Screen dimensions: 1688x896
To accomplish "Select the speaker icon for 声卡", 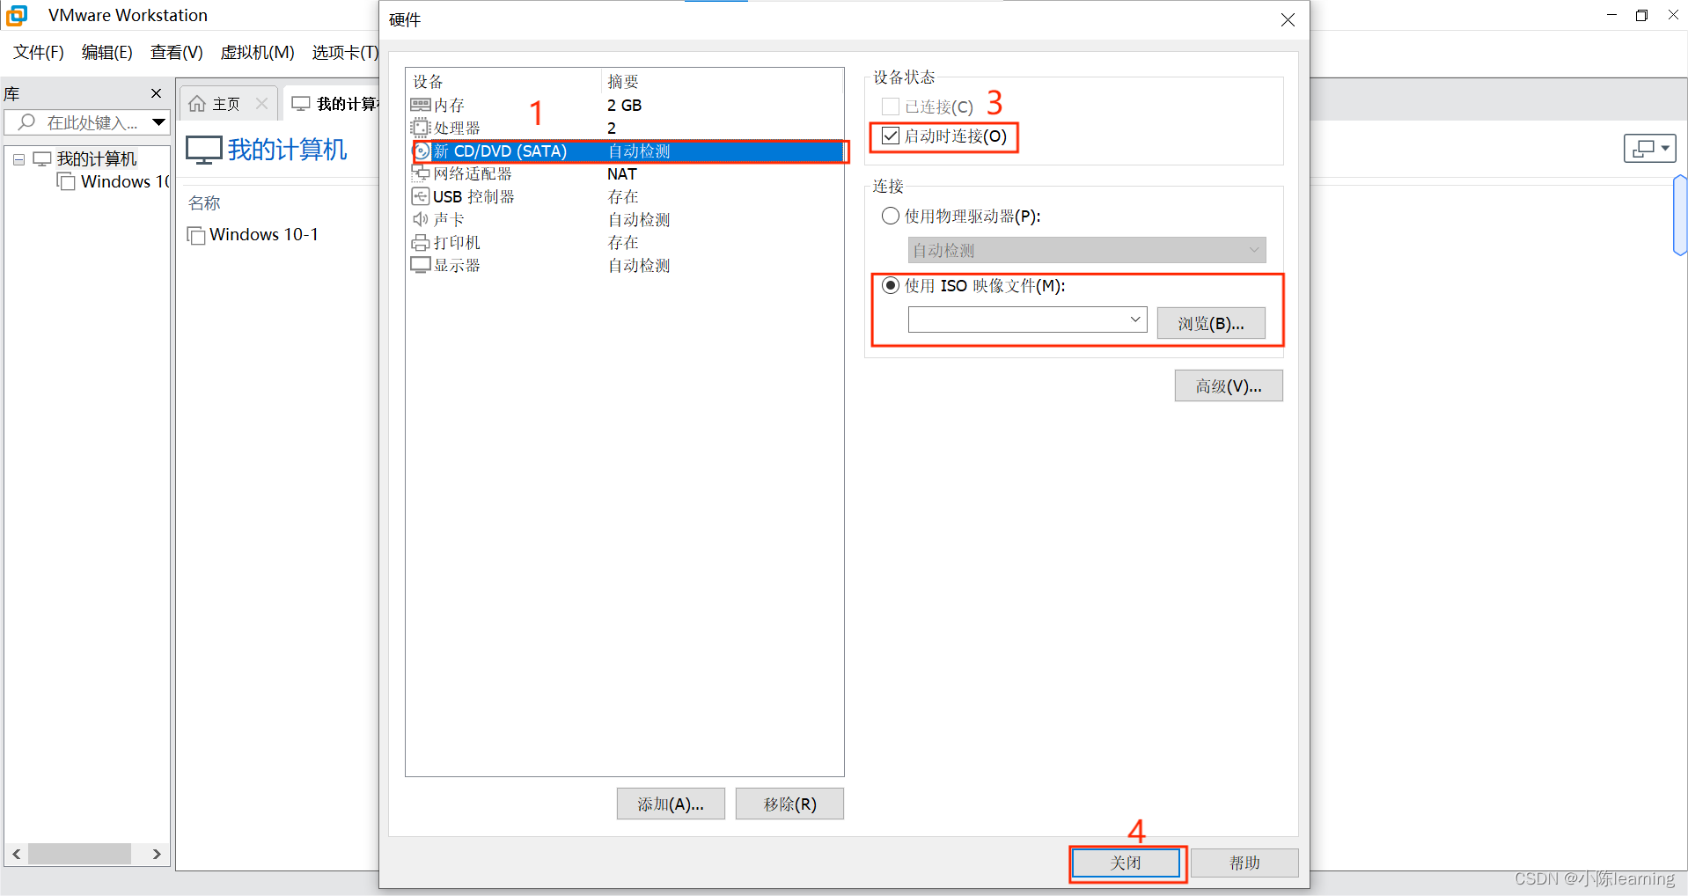I will pyautogui.click(x=421, y=219).
